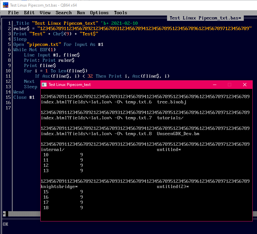
Task: Open the Options menu
Action: (x=99, y=13)
